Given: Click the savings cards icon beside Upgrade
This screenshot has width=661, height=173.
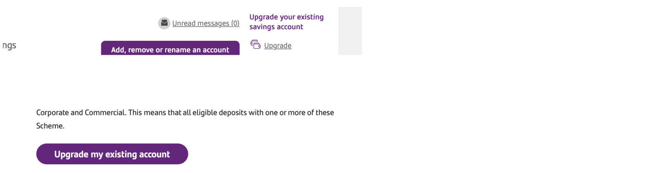Looking at the screenshot, I should point(255,44).
